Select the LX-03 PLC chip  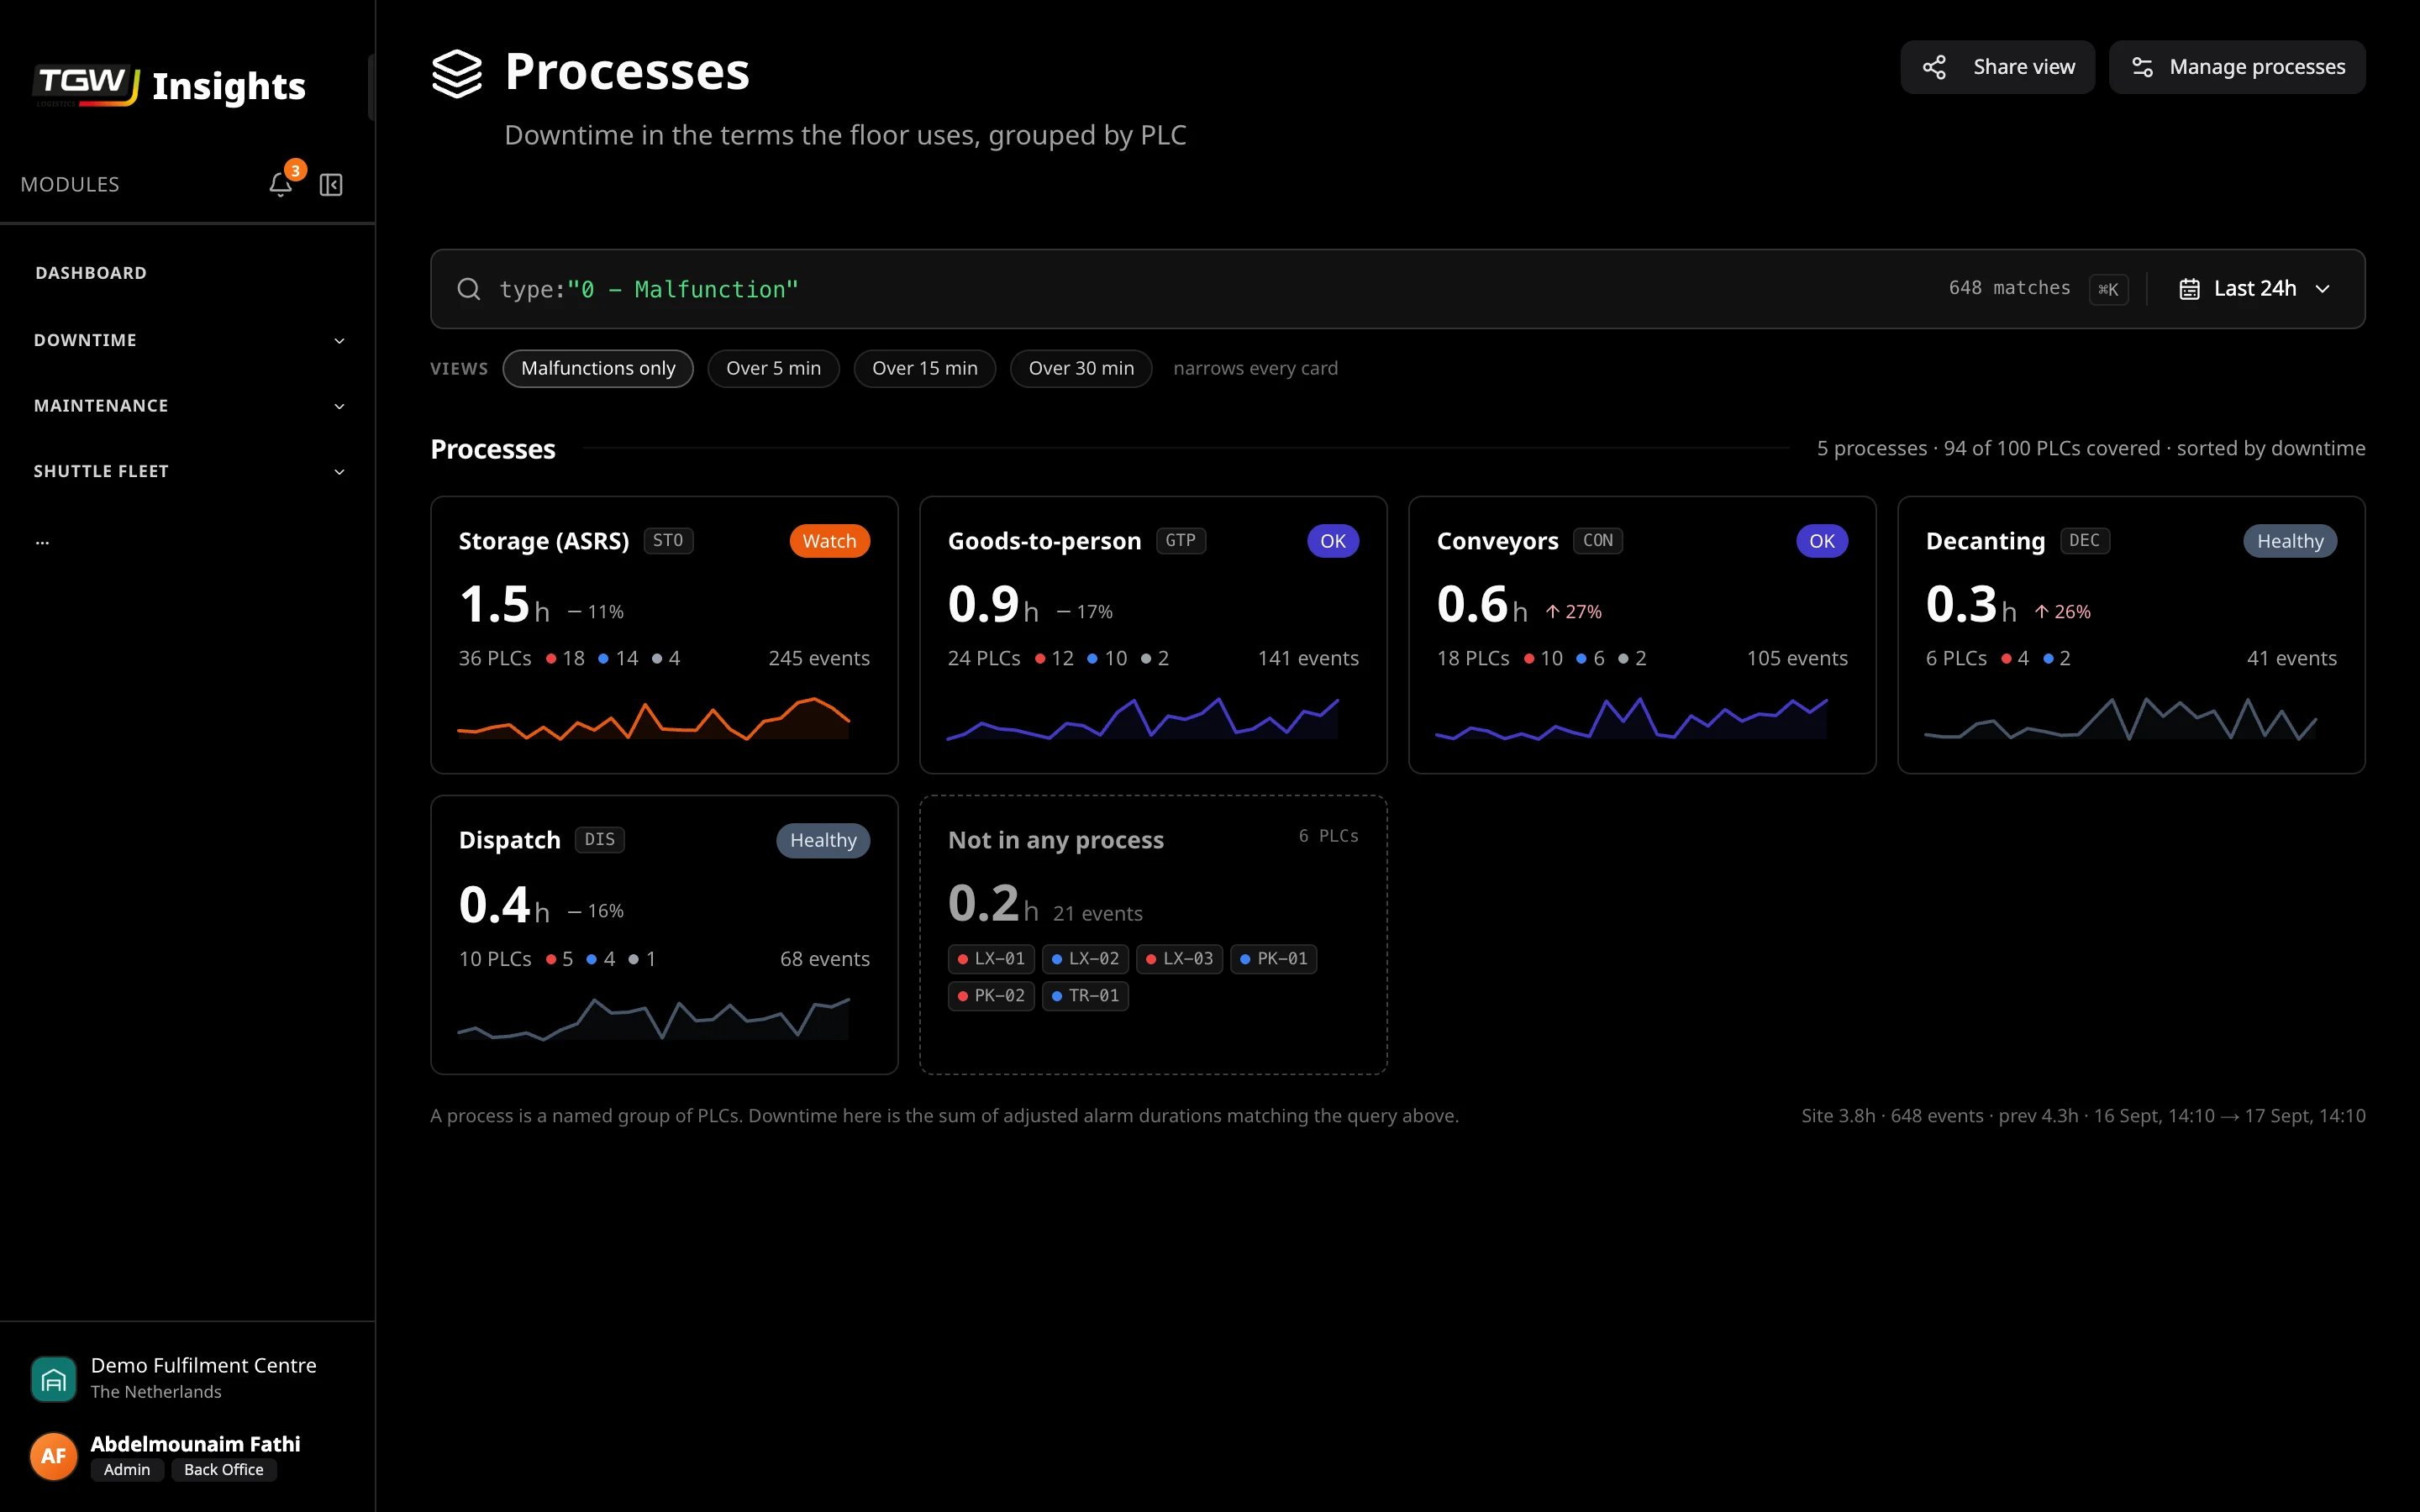1179,959
